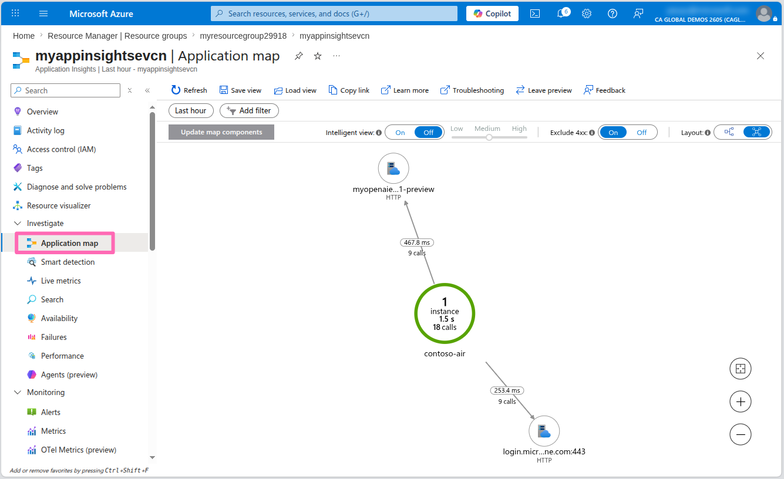
Task: Click Refresh in the toolbar
Action: coord(189,90)
